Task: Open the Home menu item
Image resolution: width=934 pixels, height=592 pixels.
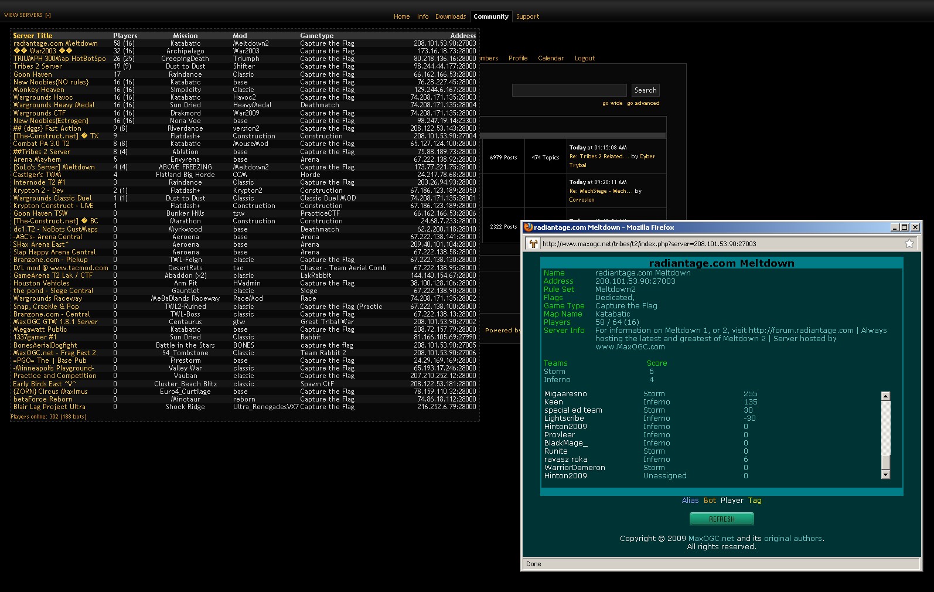Action: point(401,16)
